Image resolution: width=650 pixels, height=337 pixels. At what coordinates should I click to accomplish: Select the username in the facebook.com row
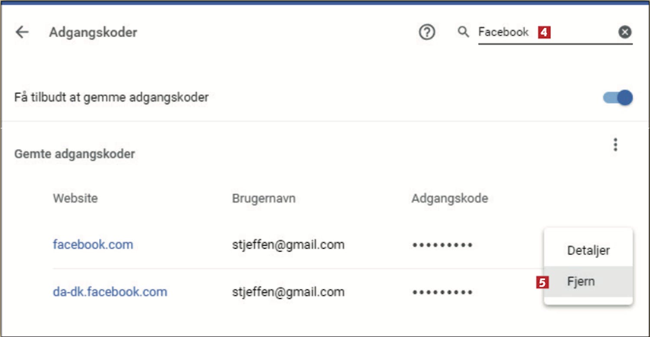(288, 245)
